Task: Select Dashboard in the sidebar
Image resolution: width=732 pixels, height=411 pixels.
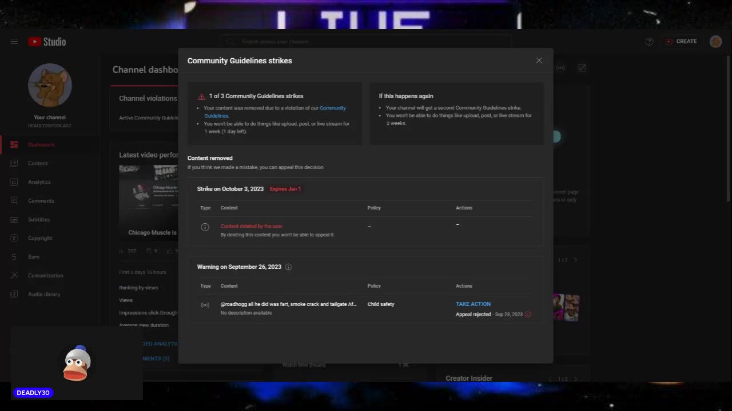Action: tap(41, 145)
